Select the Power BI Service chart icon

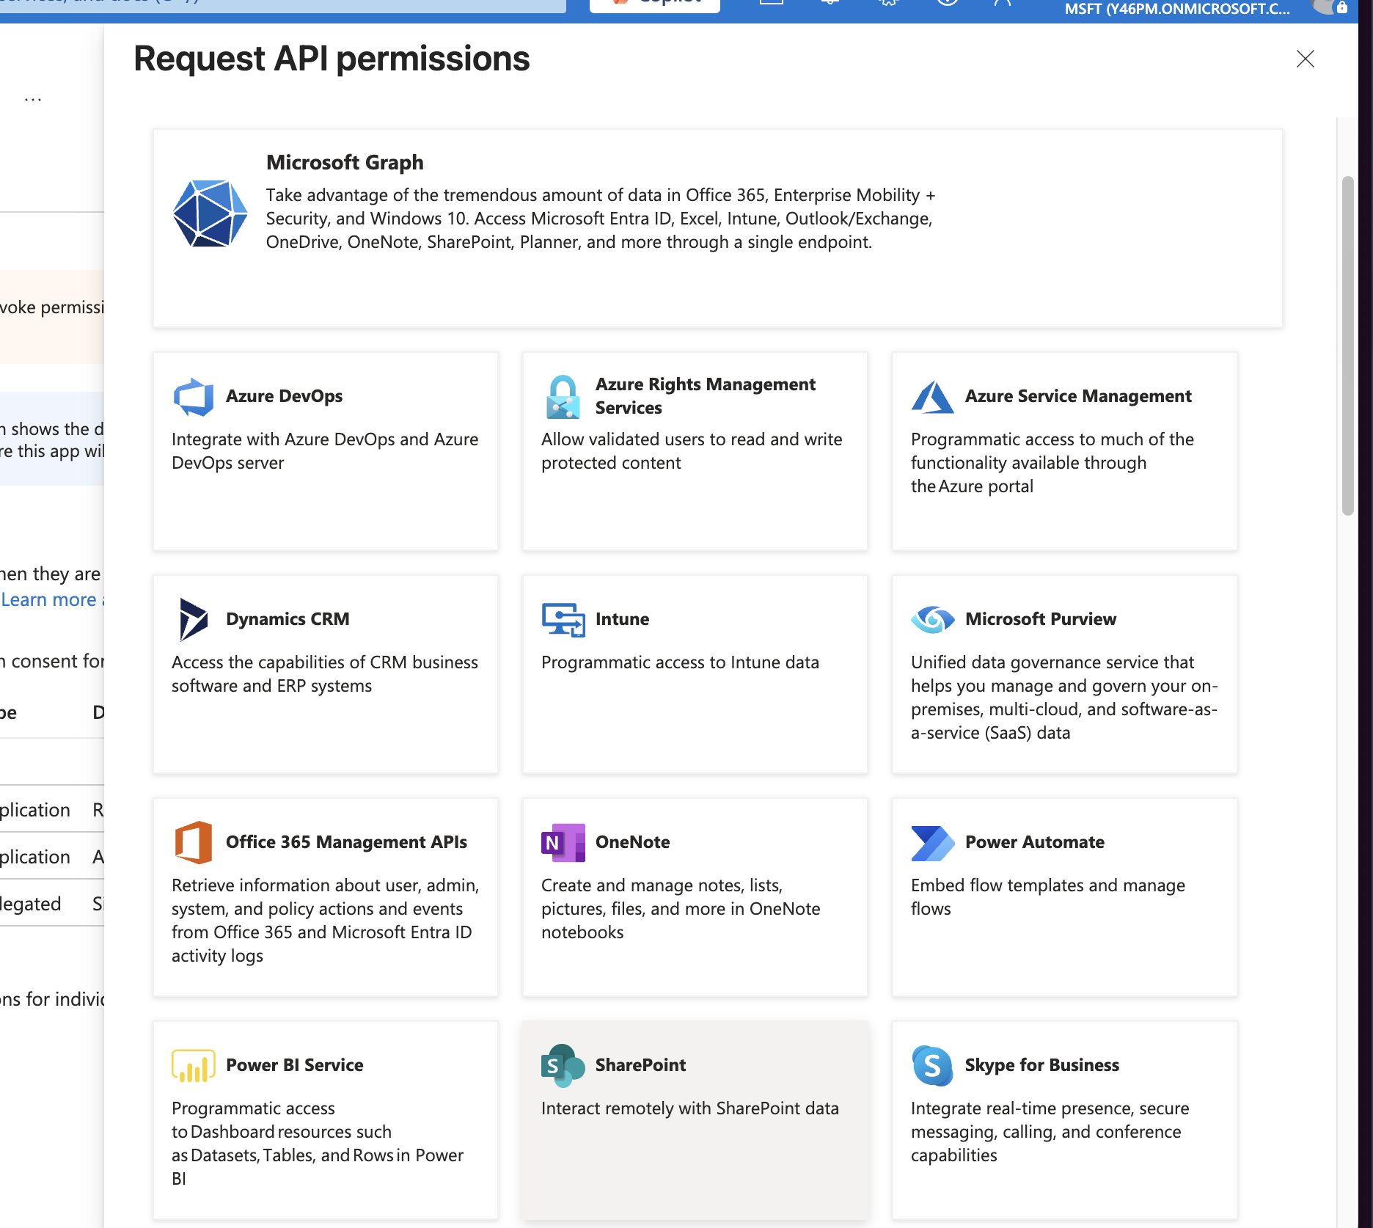194,1066
